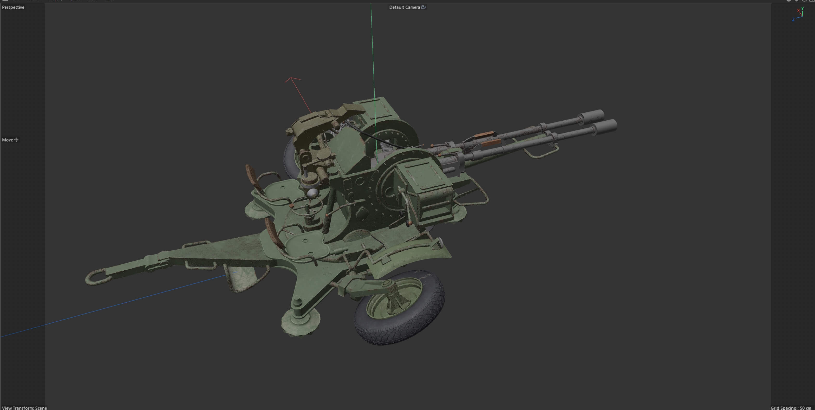Click the View Transform: Scene status text
The width and height of the screenshot is (815, 410).
tap(24, 408)
